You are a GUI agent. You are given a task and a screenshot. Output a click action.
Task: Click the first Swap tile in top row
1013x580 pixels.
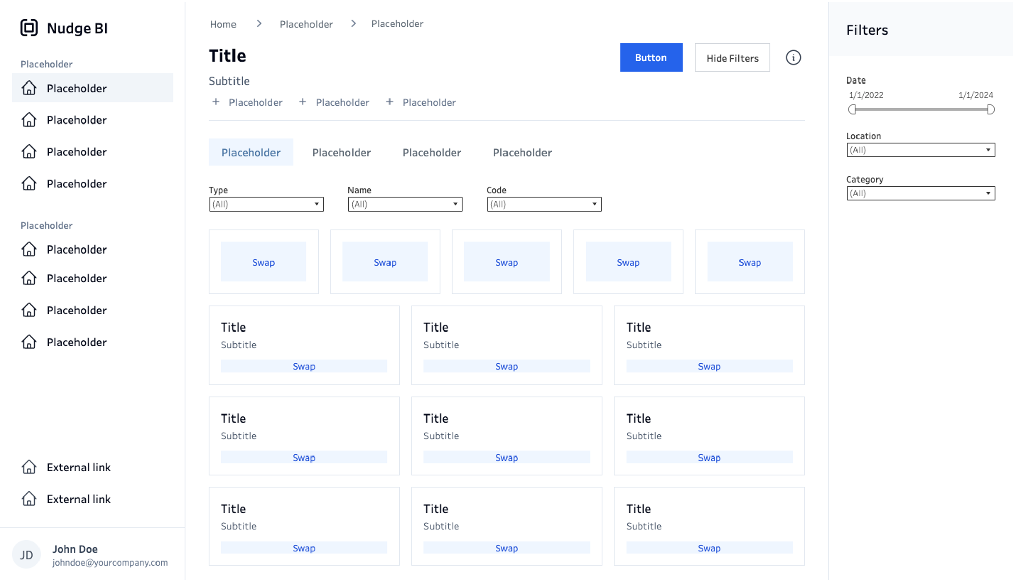pyautogui.click(x=263, y=262)
